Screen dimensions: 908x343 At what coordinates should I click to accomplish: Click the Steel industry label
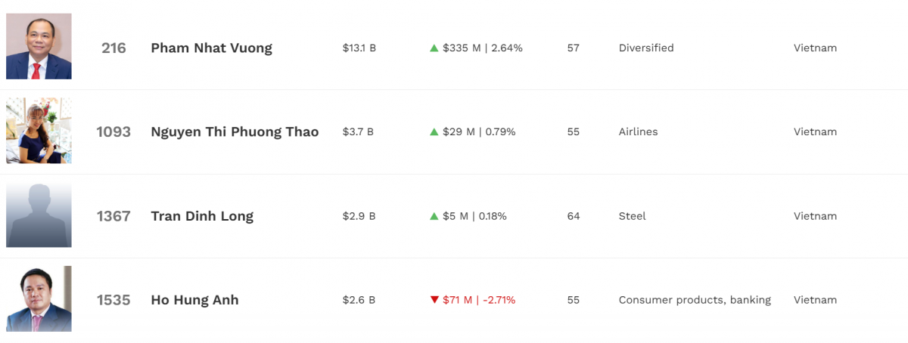click(632, 216)
